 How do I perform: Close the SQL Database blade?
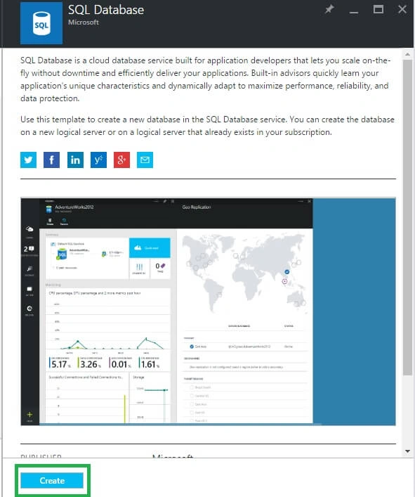(x=402, y=9)
